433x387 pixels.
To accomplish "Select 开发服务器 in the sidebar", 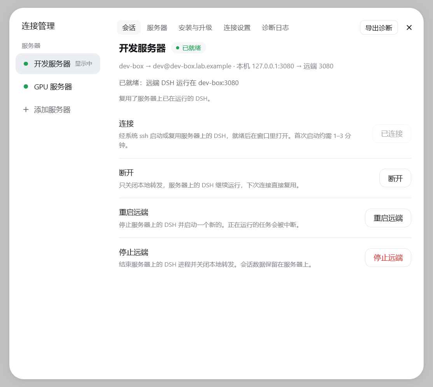I will coord(58,64).
